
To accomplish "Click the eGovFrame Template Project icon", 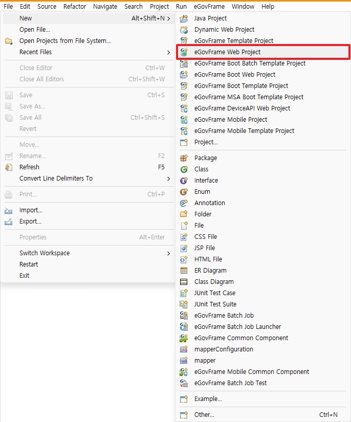I will (x=184, y=40).
